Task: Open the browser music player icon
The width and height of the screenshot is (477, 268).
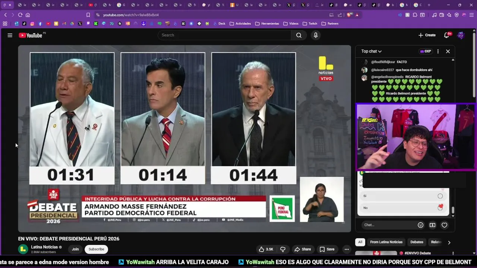Action: tap(434, 15)
